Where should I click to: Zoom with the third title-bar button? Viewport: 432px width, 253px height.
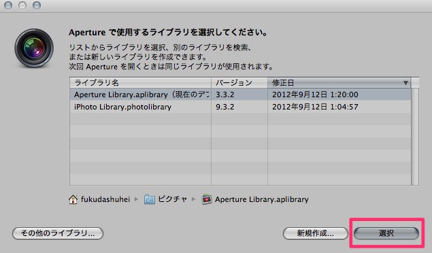coord(37,5)
